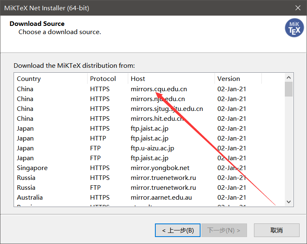This screenshot has width=307, height=244.
Task: Select host mirror.aarnet.edu.au
Action: (x=161, y=198)
